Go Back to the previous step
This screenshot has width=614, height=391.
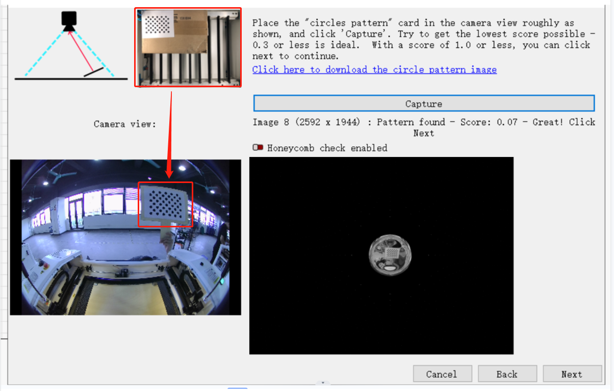(507, 374)
